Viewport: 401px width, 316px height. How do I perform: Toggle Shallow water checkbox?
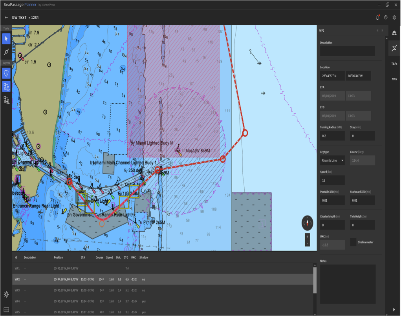[x=353, y=242]
